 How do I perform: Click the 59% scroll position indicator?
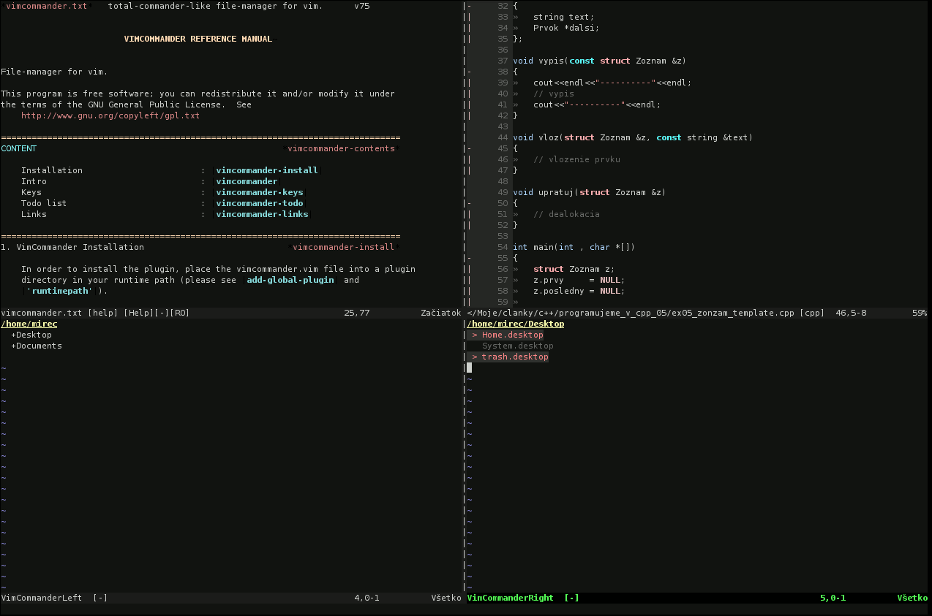[x=920, y=313]
